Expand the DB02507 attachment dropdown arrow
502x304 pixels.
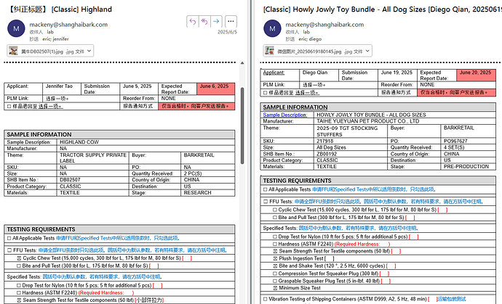click(x=89, y=51)
